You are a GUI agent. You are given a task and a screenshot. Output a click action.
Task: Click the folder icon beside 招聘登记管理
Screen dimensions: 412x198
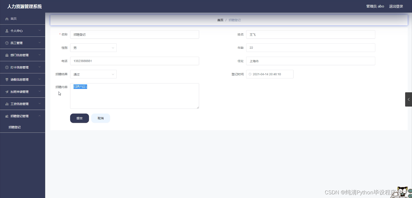coord(7,116)
